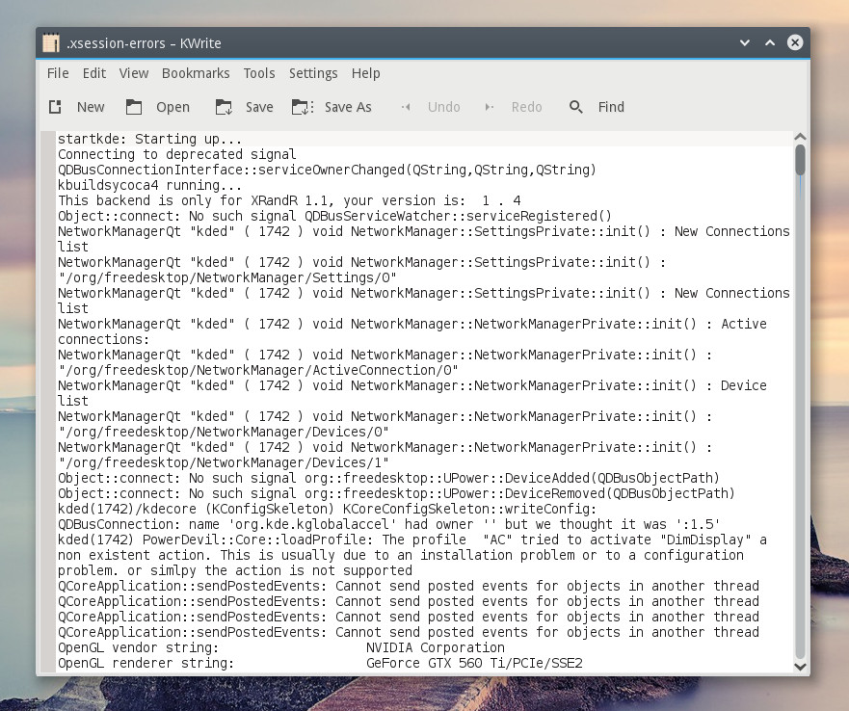Click the "/org/freedesktop/NetworkManager/ActiveConnection/0" path
The image size is (849, 711).
tap(258, 370)
